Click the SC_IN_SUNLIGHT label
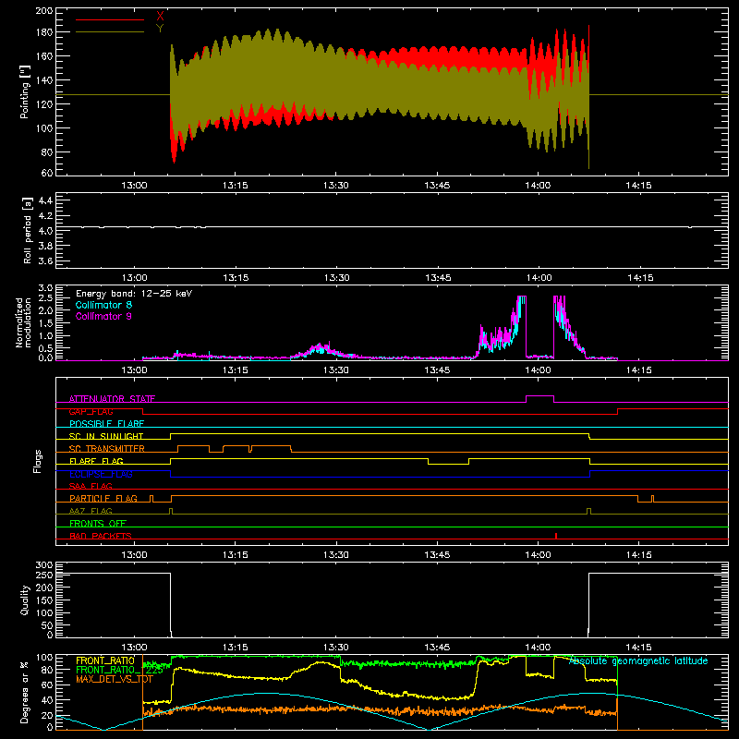The height and width of the screenshot is (739, 739). [106, 436]
